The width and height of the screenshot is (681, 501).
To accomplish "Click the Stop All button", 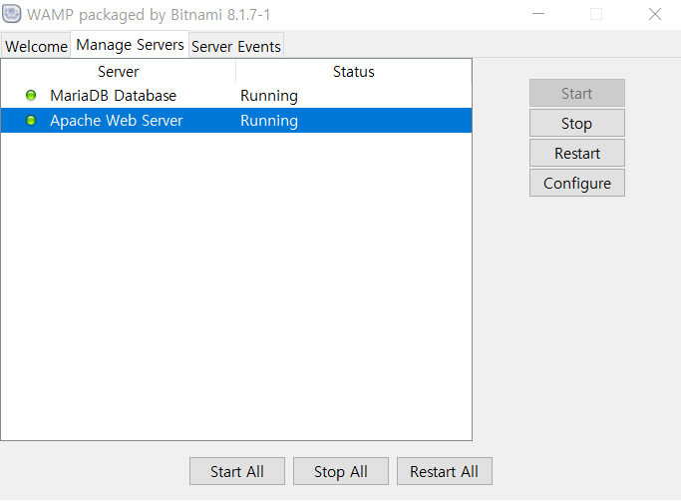I will 341,471.
